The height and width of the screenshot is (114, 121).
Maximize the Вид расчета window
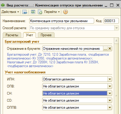pos(112,5)
